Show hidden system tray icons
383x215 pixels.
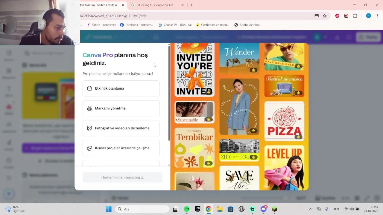311,209
